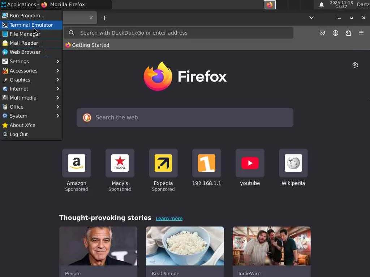Launch Web Browser from menu
This screenshot has width=370, height=277.
click(31, 52)
